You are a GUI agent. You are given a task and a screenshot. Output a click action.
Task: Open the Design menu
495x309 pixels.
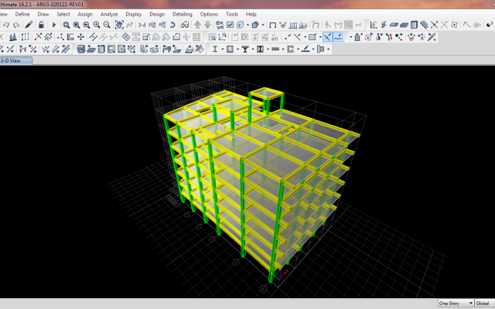pos(157,14)
